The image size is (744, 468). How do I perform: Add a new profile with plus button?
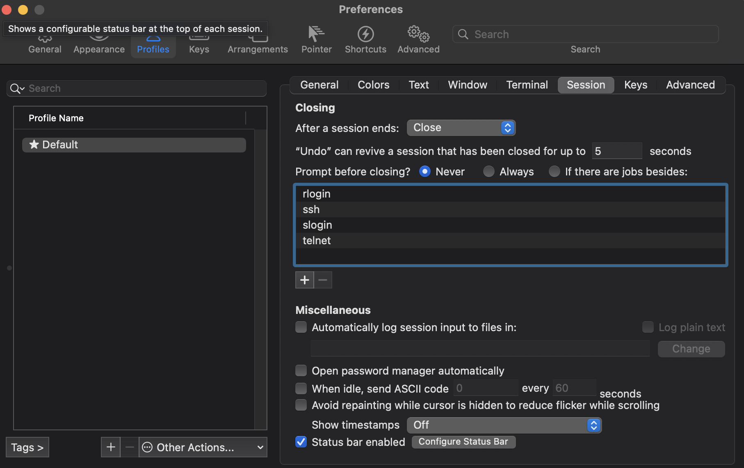111,447
